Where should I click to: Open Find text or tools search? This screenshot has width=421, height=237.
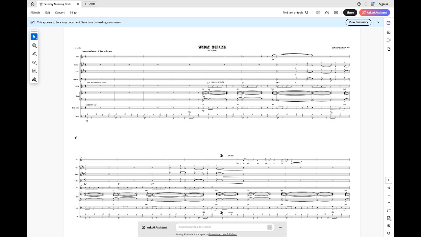tap(296, 13)
